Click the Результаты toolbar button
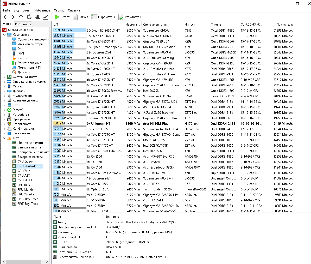Screen dimensions: 311x264 coord(130,17)
